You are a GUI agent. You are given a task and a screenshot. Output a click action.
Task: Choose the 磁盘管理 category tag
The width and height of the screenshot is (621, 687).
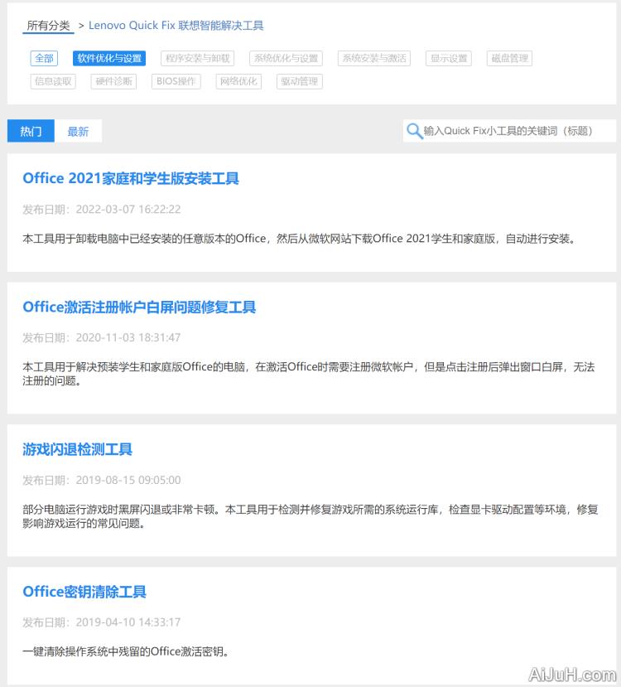click(x=509, y=58)
